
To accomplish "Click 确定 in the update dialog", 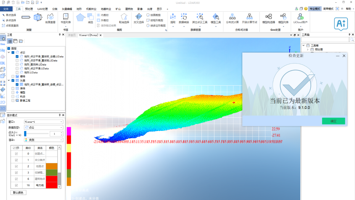I will (333, 121).
